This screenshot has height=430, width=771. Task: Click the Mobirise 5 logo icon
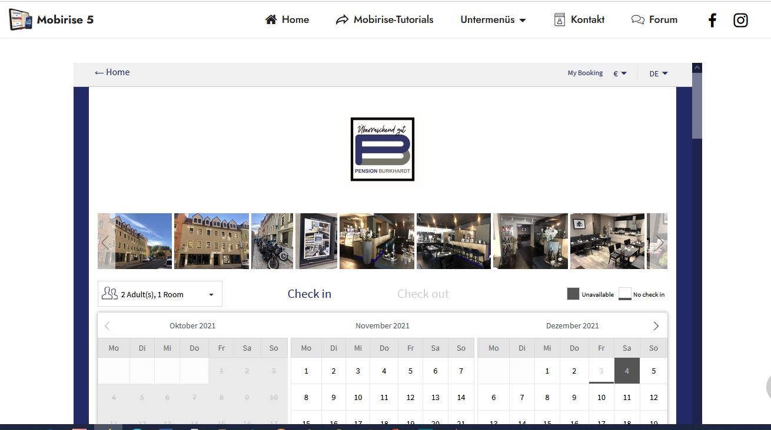pos(21,20)
